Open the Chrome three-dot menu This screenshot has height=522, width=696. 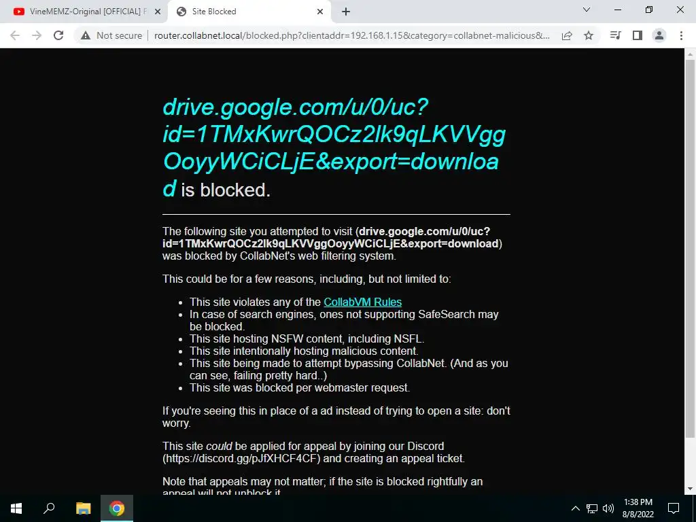point(681,35)
